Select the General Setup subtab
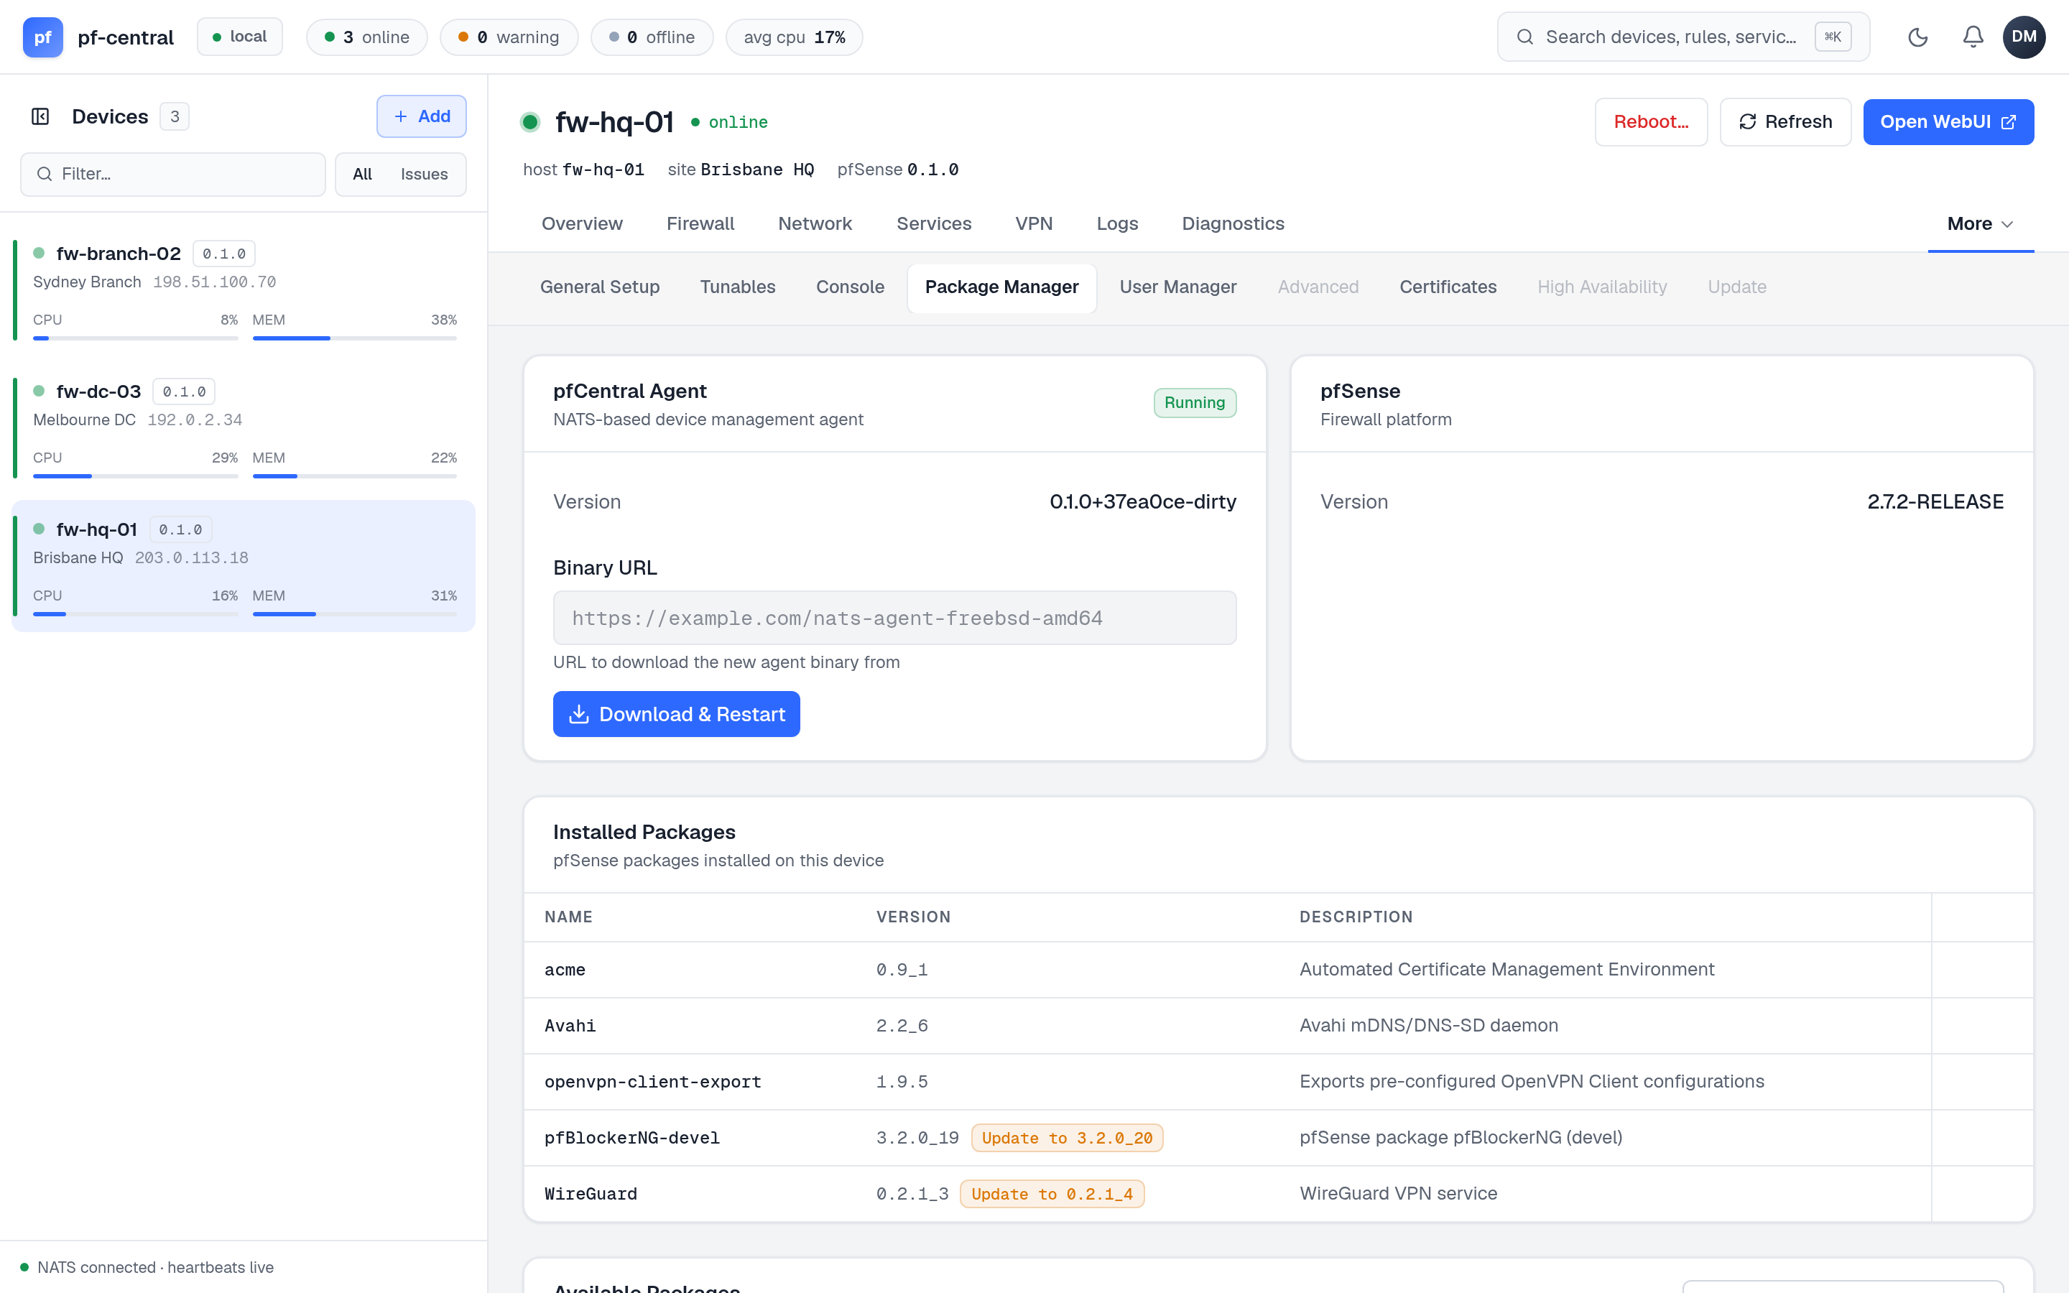Image resolution: width=2069 pixels, height=1293 pixels. pos(599,287)
